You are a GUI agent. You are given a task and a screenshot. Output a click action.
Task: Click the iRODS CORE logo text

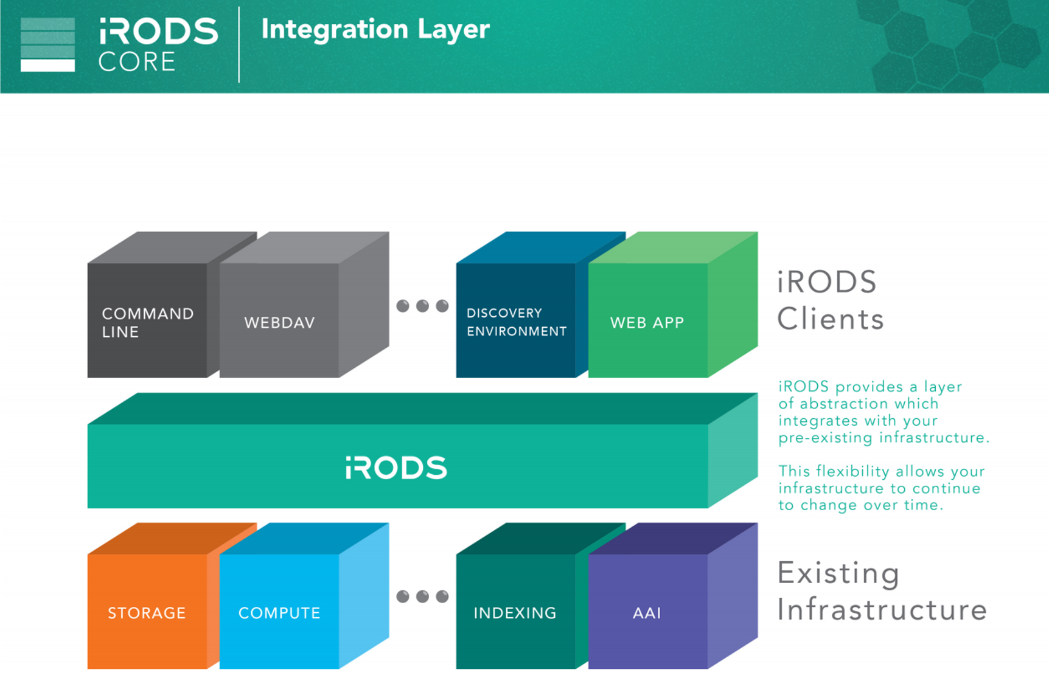(x=158, y=44)
